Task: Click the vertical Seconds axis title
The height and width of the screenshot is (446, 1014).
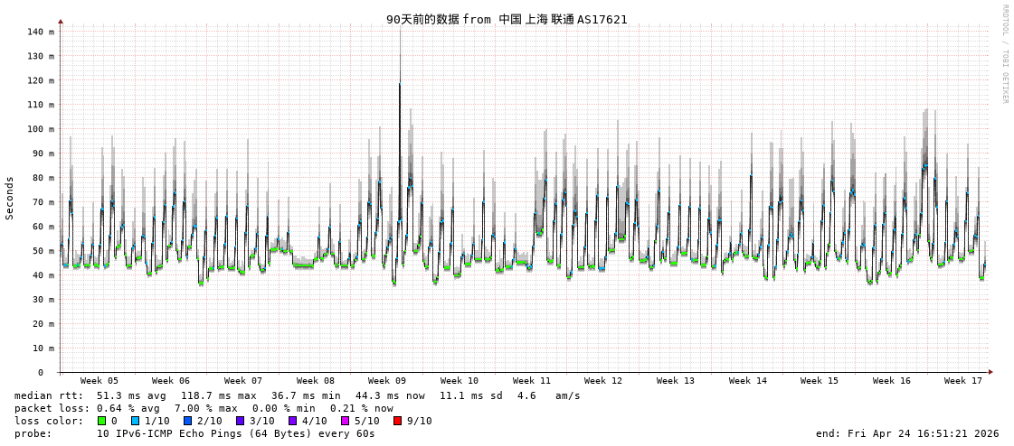Action: [10, 198]
